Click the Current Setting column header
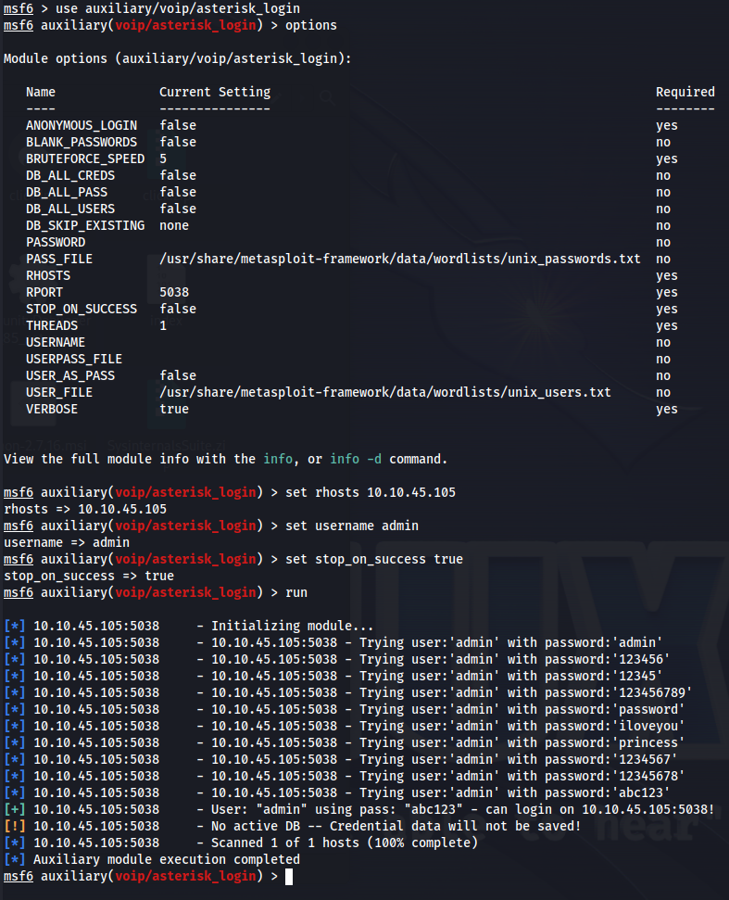This screenshot has height=900, width=729. [215, 92]
